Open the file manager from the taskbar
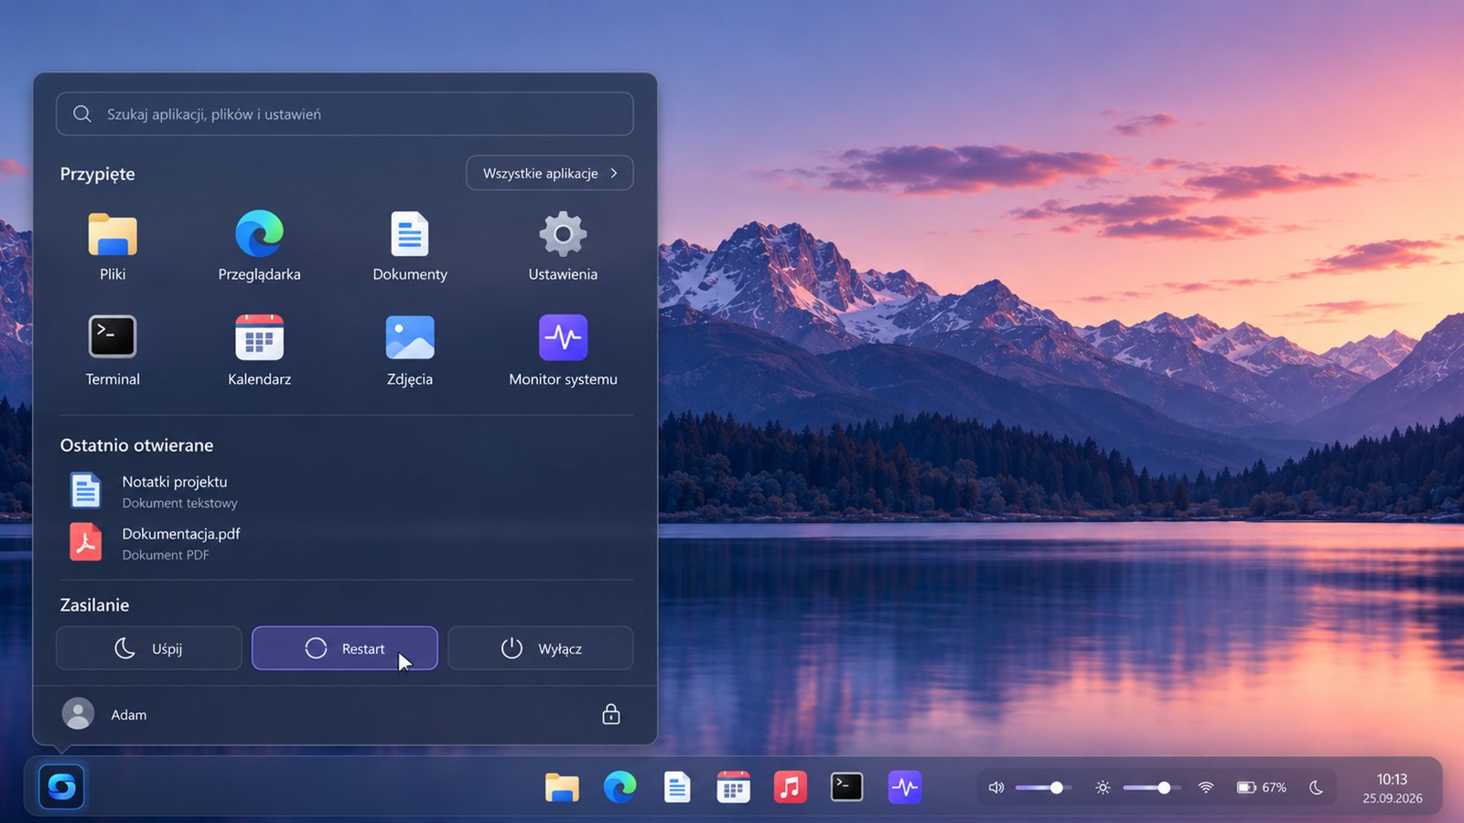 [x=562, y=786]
